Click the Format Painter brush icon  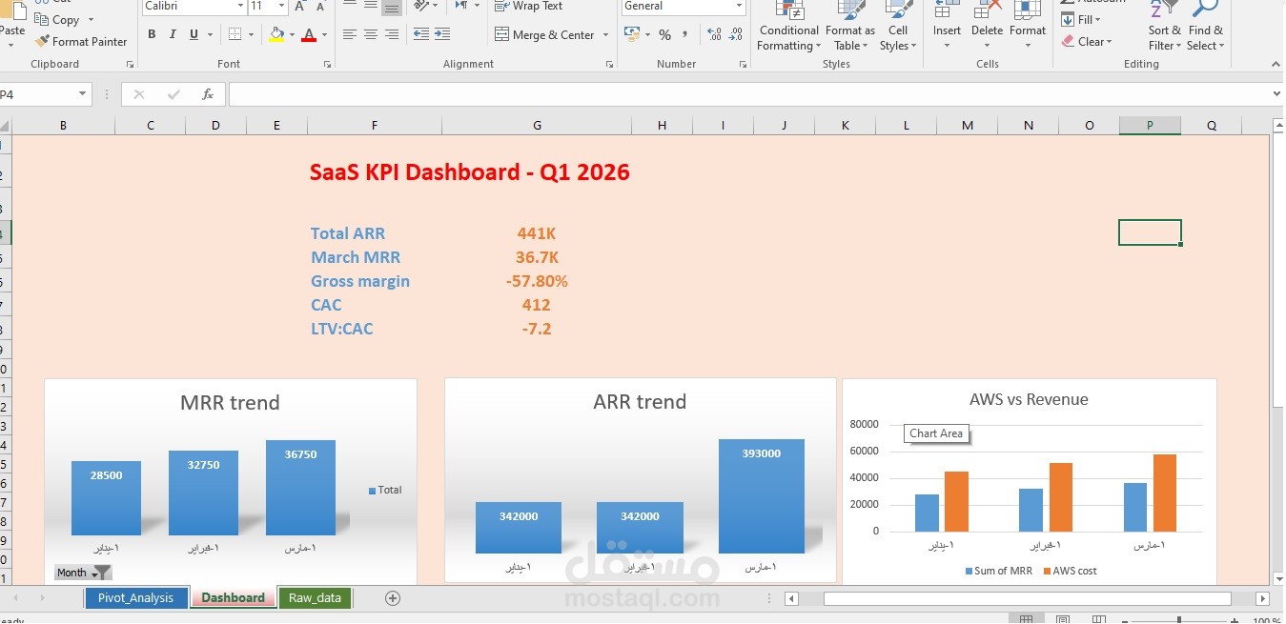pyautogui.click(x=42, y=41)
